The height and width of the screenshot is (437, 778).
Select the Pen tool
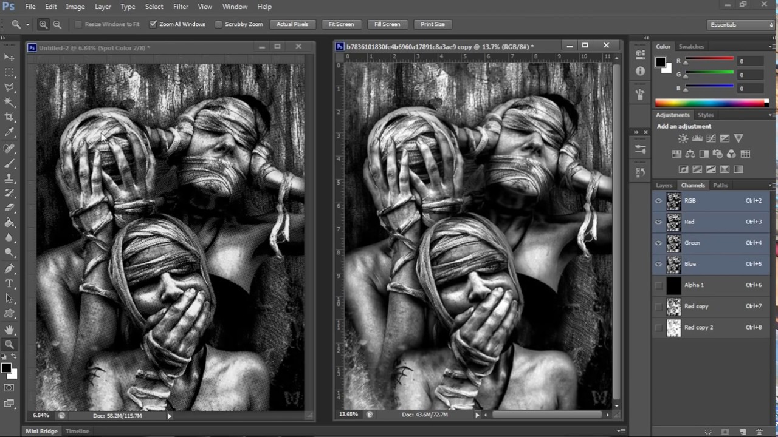(x=9, y=269)
